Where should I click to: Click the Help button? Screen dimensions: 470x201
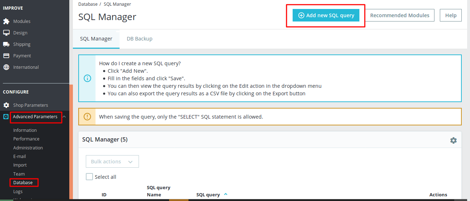coord(451,15)
